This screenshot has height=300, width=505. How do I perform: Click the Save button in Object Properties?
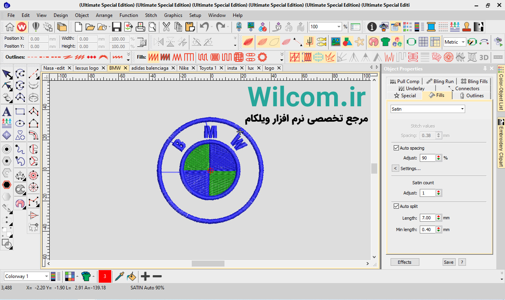tap(449, 262)
